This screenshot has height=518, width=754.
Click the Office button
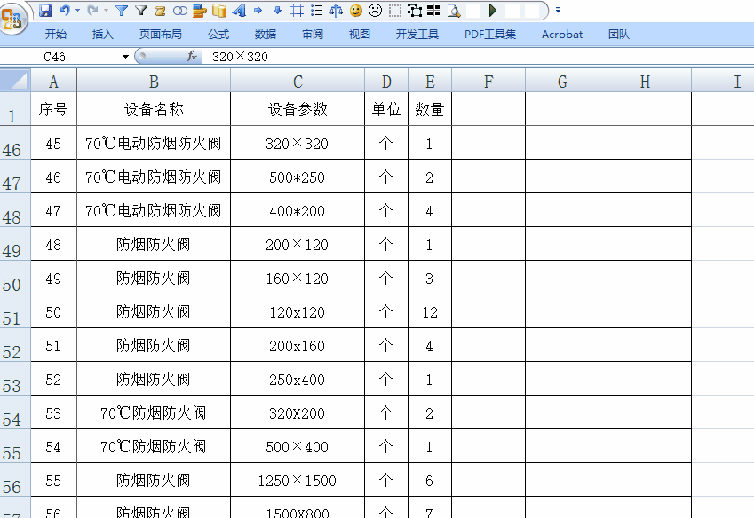click(x=12, y=12)
